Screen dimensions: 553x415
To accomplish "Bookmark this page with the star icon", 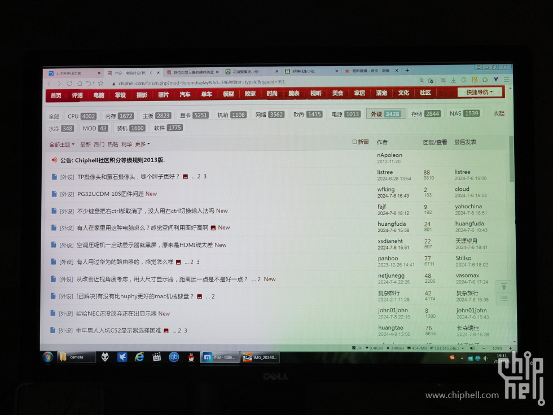I will point(101,84).
